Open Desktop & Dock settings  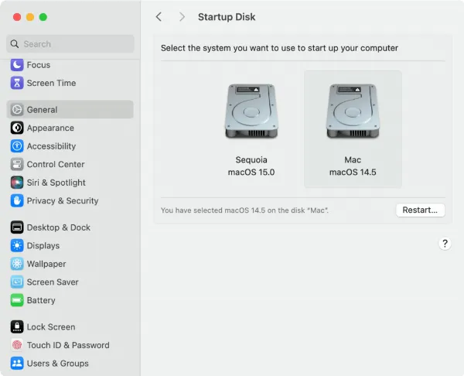(x=58, y=227)
